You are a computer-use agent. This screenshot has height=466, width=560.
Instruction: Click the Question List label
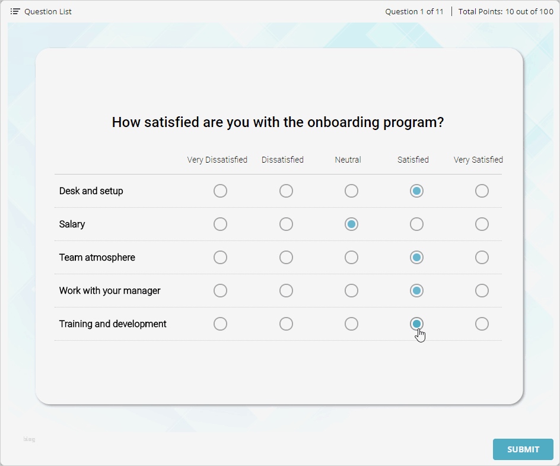click(x=48, y=11)
